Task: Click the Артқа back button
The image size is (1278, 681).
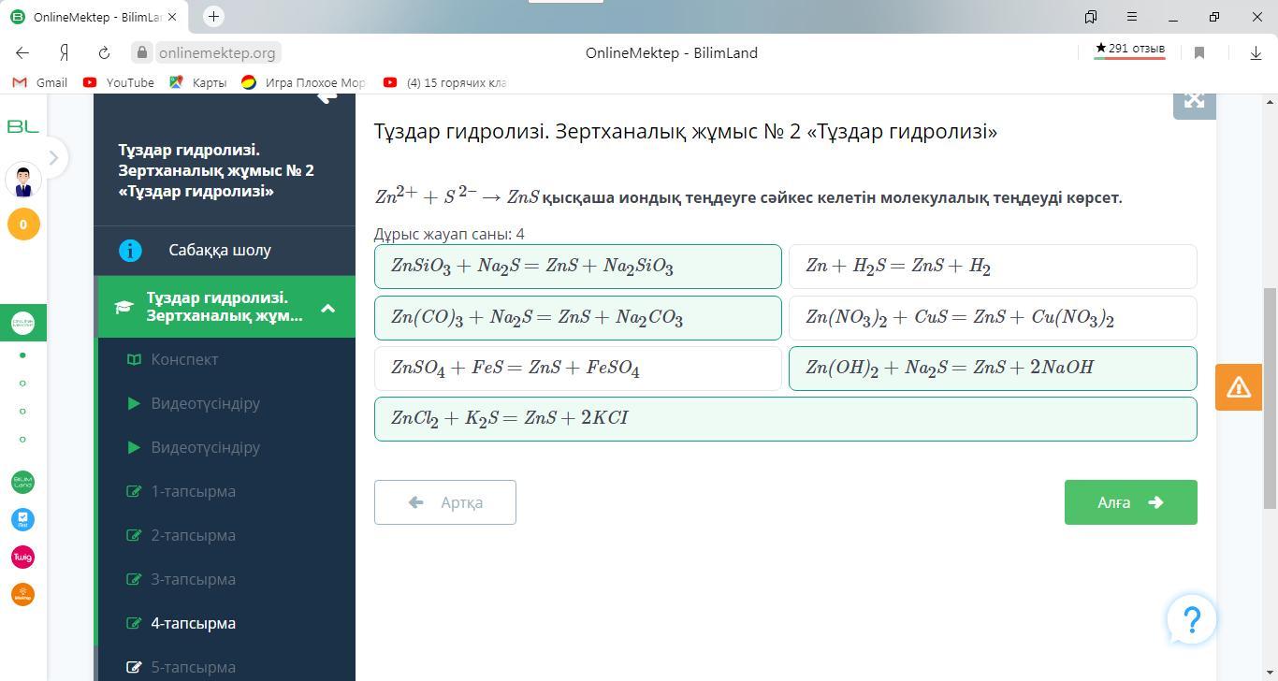Action: (x=444, y=502)
